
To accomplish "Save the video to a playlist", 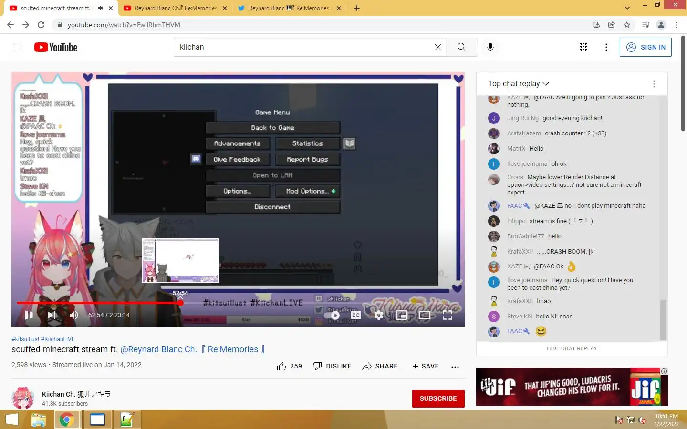I will pyautogui.click(x=424, y=366).
